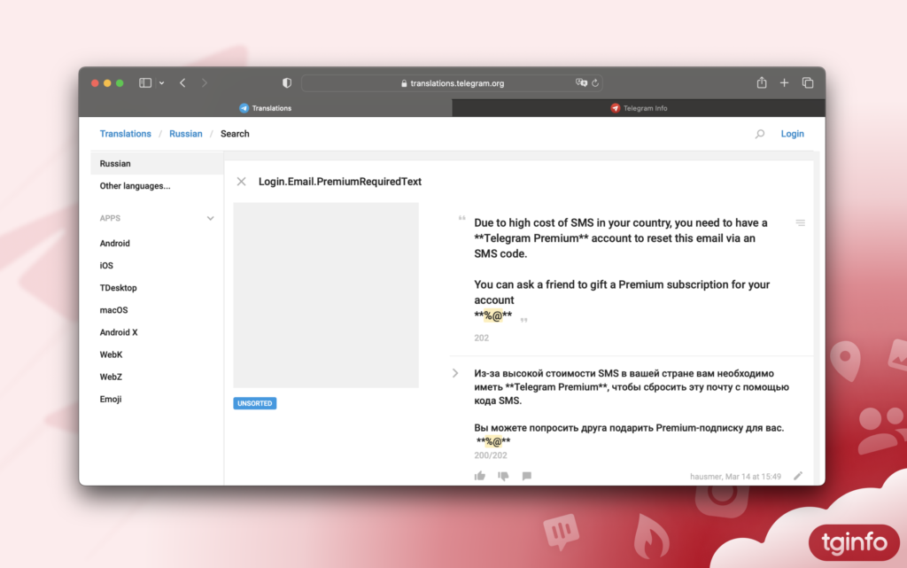Click the 202 character count under English text
Screen dimensions: 907x568
481,338
